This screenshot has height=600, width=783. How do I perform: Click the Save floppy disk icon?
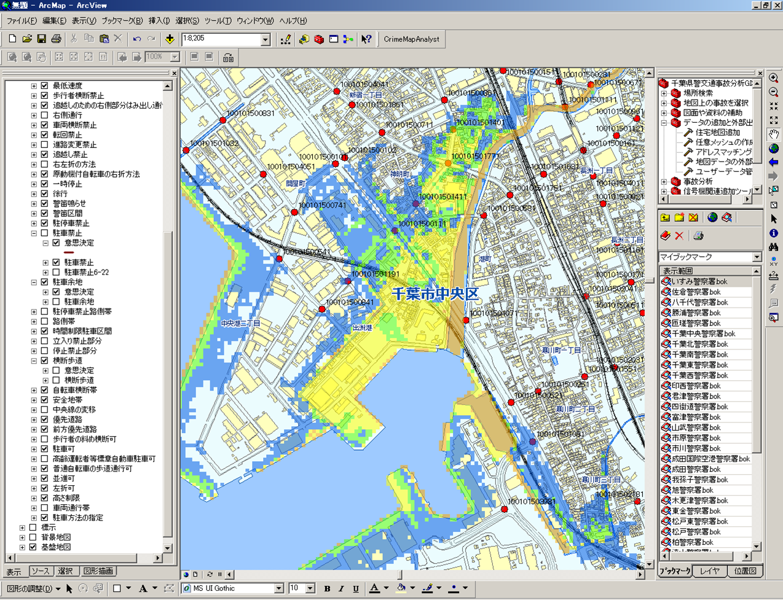coord(41,39)
